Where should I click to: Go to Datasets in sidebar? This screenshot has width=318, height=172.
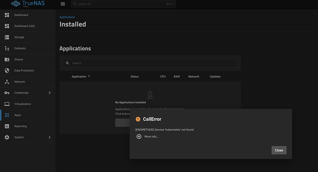pos(28,48)
